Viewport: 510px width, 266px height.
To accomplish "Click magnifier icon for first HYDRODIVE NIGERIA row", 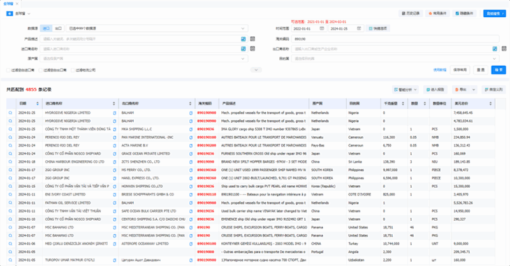I will 10,112.
